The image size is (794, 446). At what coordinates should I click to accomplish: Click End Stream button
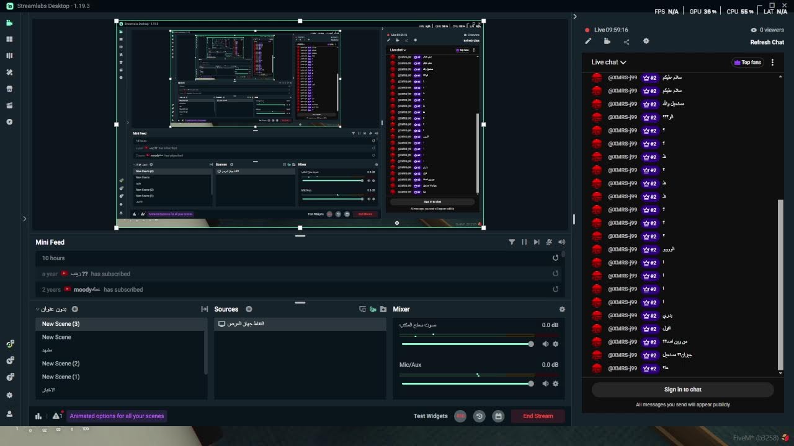[538, 416]
